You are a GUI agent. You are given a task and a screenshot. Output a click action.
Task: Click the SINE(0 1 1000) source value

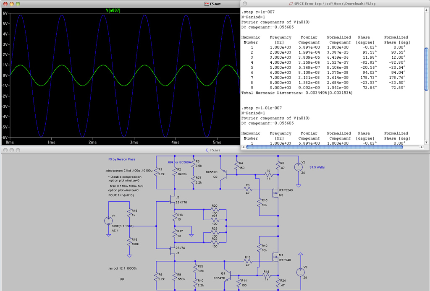pyautogui.click(x=122, y=226)
